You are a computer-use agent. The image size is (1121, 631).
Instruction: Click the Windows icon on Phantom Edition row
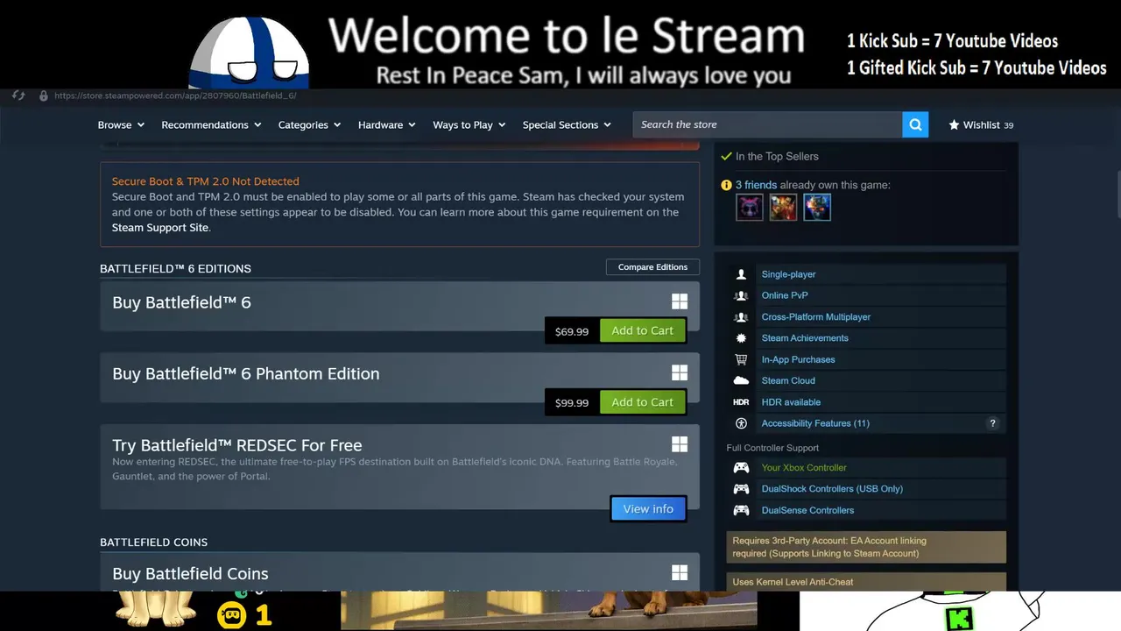680,372
